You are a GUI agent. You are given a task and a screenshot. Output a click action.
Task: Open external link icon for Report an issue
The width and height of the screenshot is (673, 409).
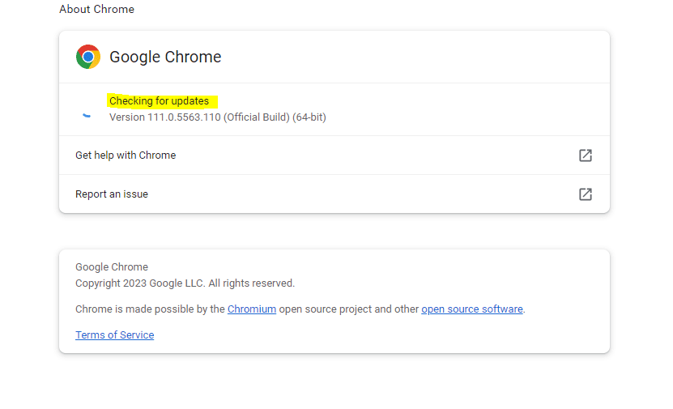click(x=585, y=194)
